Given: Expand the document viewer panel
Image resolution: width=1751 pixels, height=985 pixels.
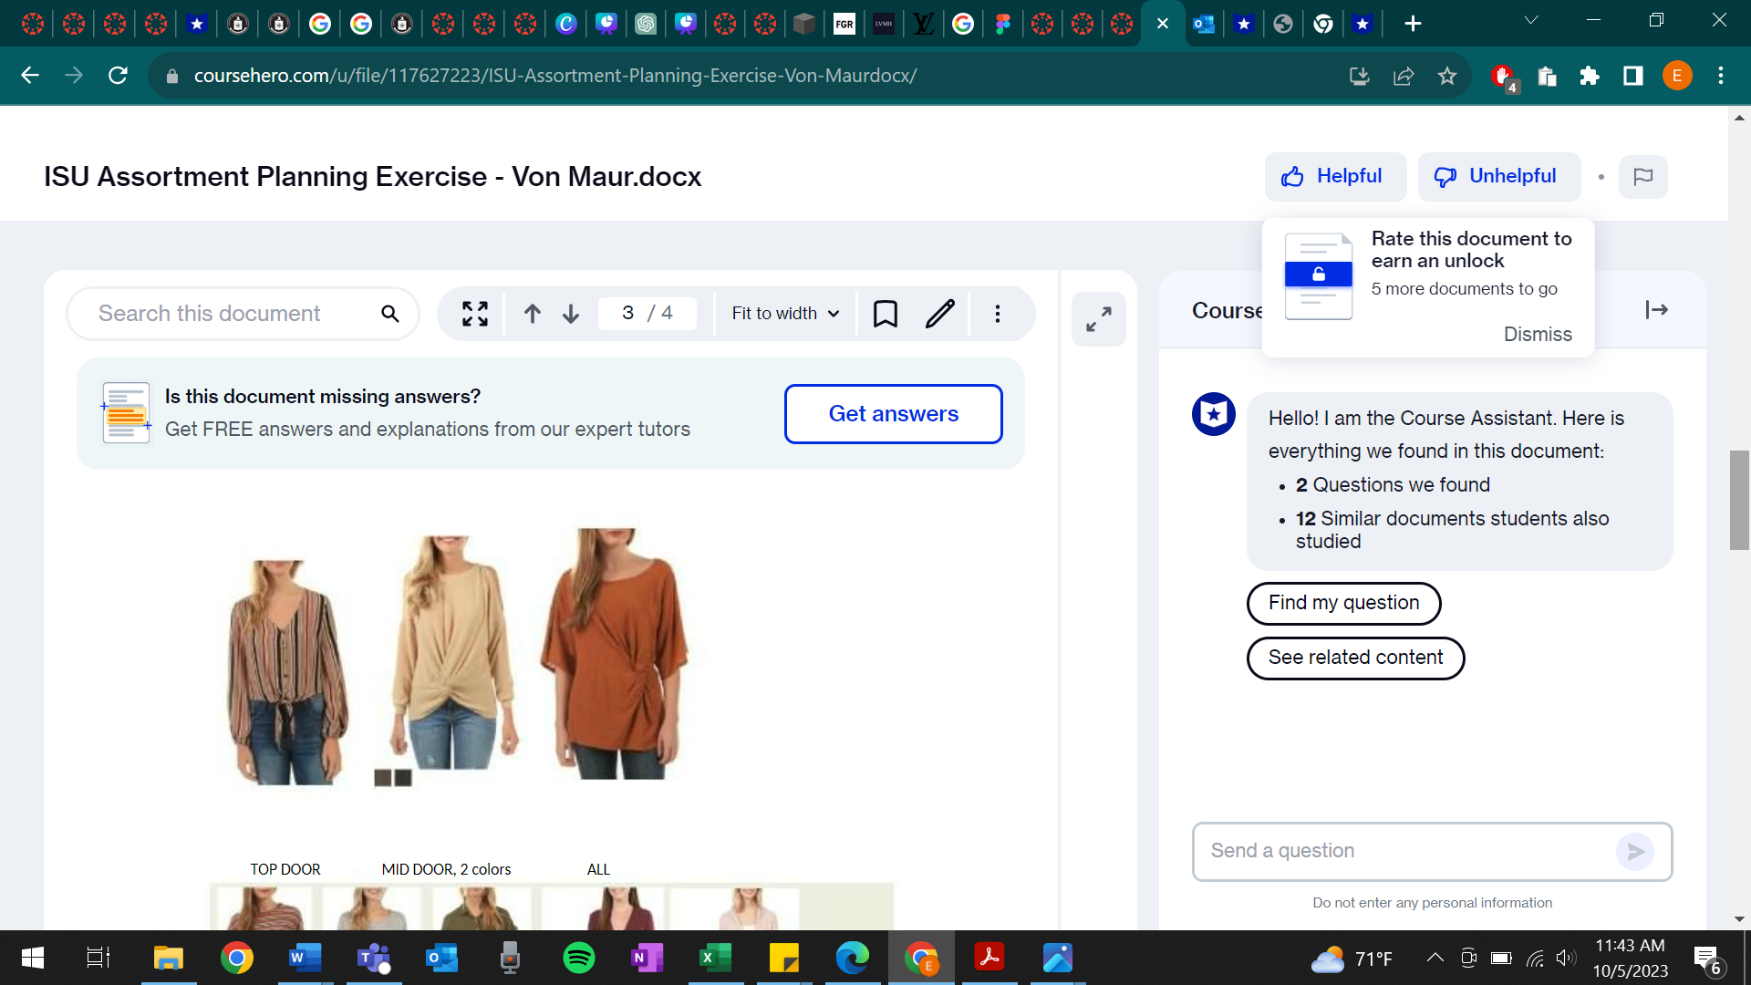Looking at the screenshot, I should pyautogui.click(x=1099, y=319).
